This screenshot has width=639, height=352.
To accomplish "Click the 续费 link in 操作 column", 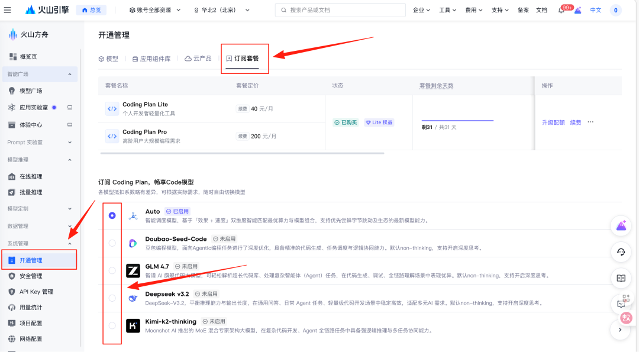I will click(x=576, y=122).
